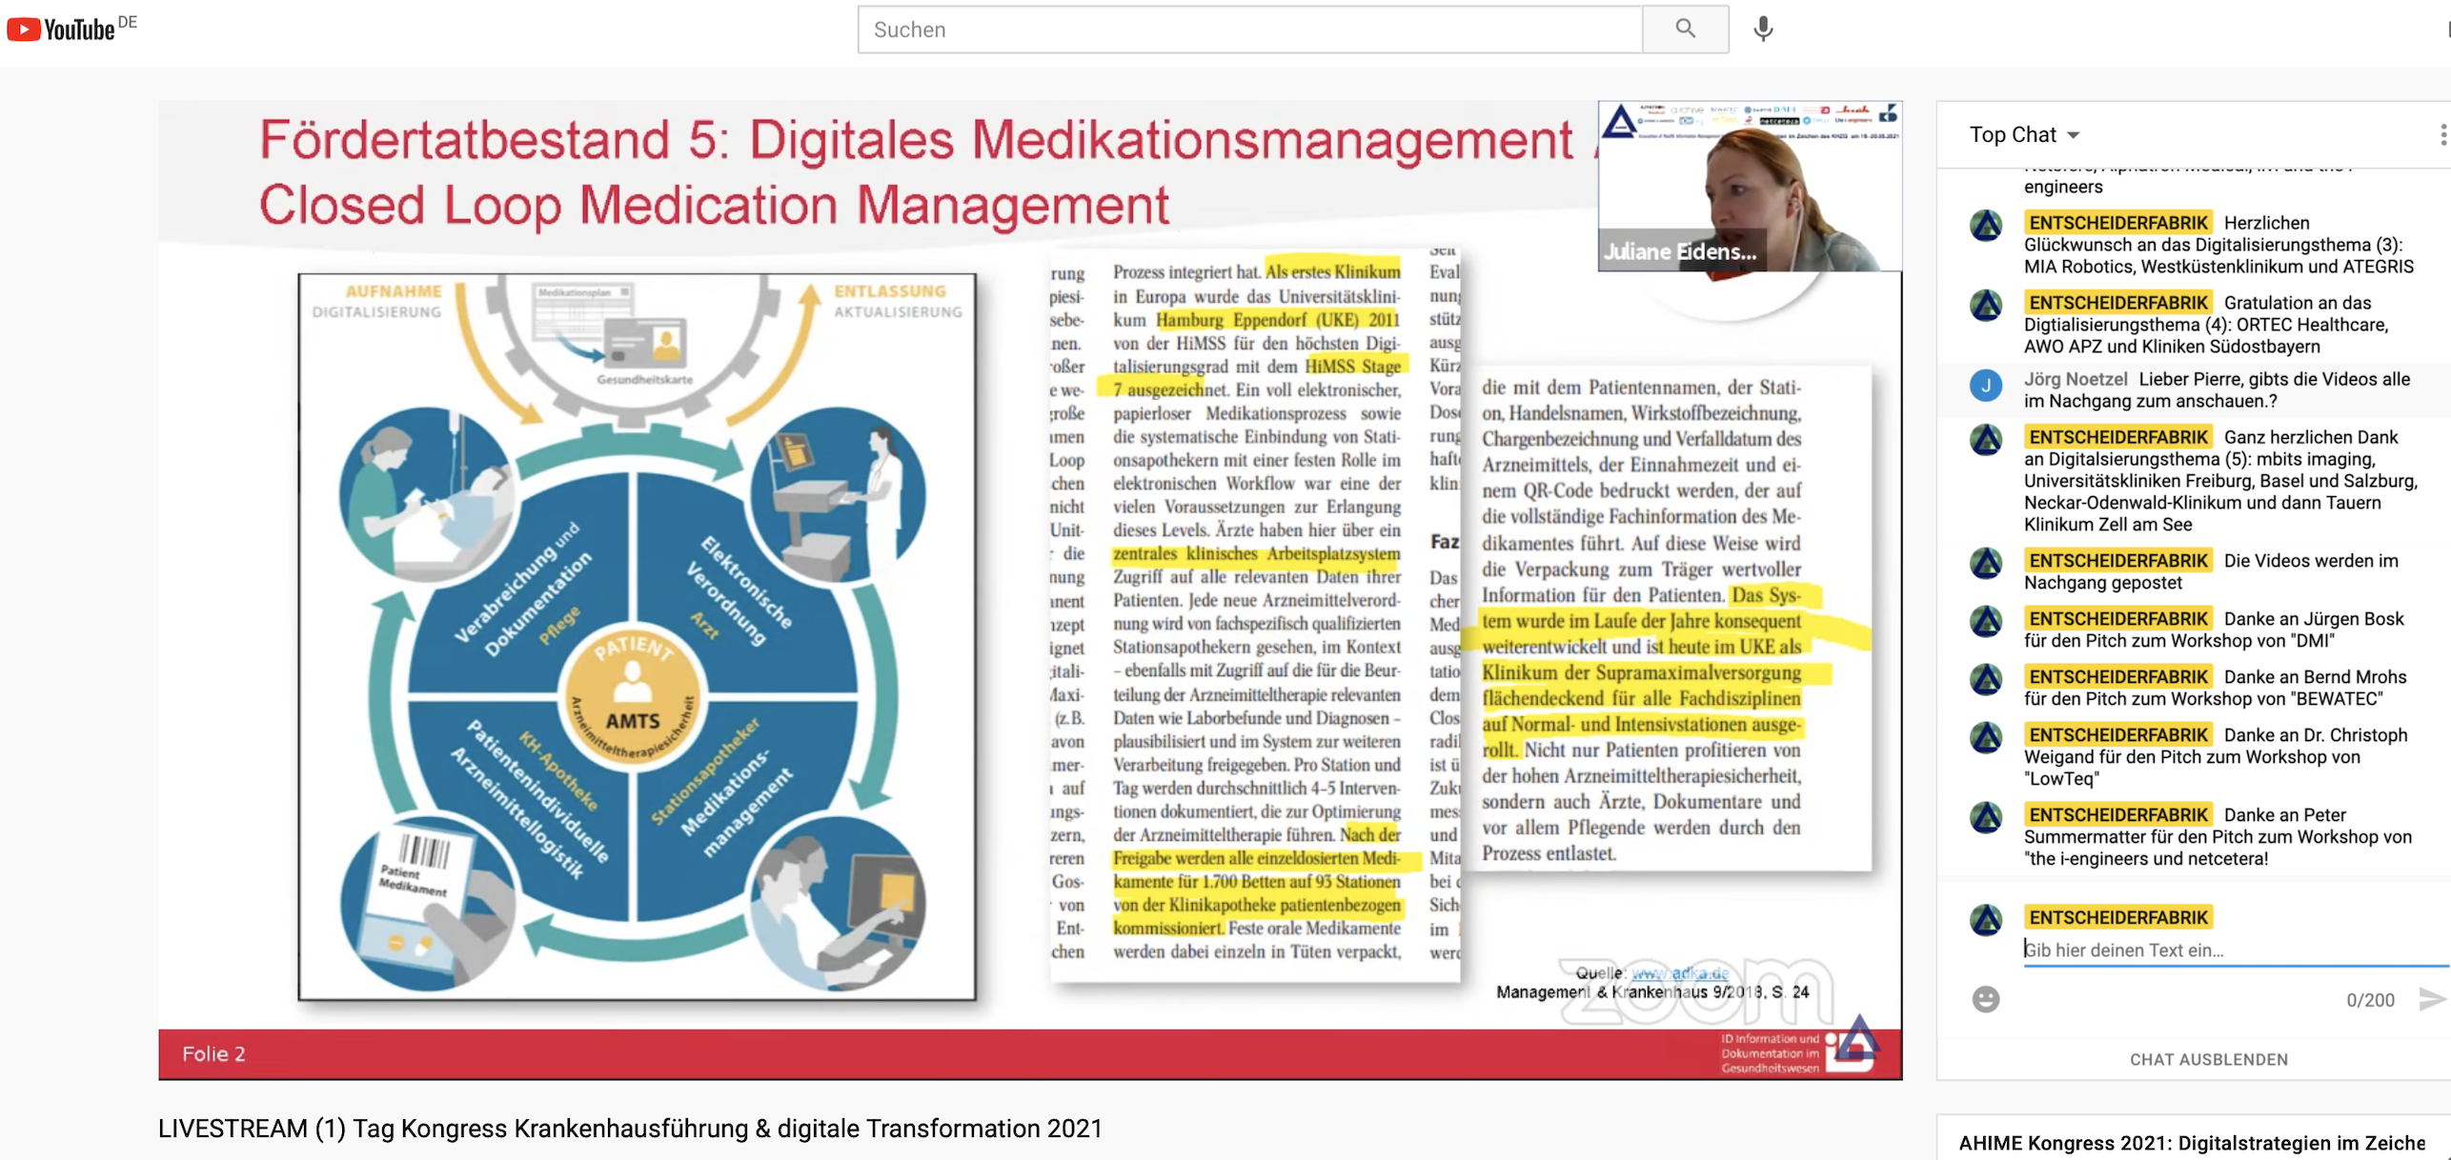Image resolution: width=2451 pixels, height=1160 pixels.
Task: Click the 0/200 character counter
Action: (x=2370, y=1000)
